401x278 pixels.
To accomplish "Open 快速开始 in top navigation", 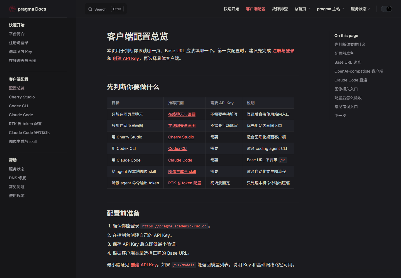I will click(231, 9).
